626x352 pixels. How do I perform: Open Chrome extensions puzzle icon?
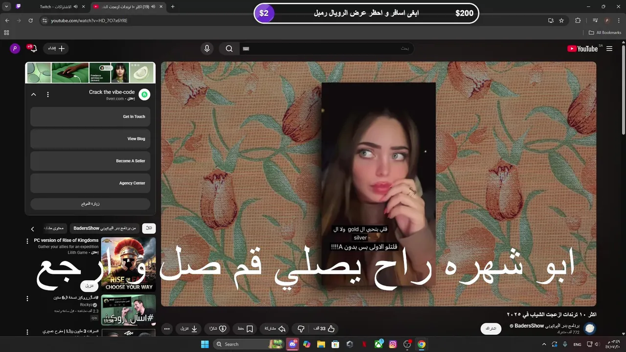click(x=578, y=21)
